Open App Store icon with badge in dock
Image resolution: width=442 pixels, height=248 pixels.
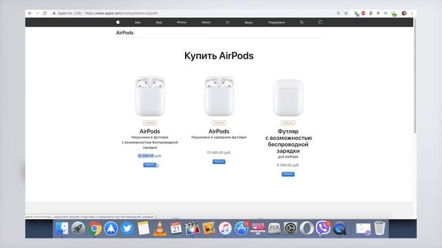point(242,228)
